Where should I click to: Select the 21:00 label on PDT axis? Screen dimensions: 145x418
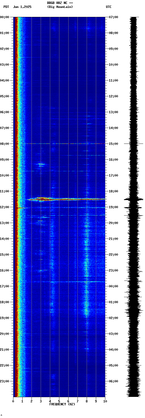point(4,350)
